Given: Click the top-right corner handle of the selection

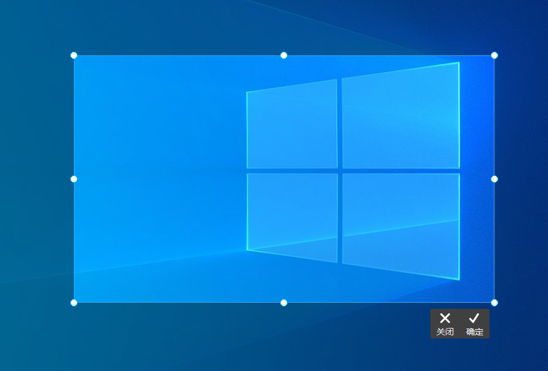Looking at the screenshot, I should point(494,55).
